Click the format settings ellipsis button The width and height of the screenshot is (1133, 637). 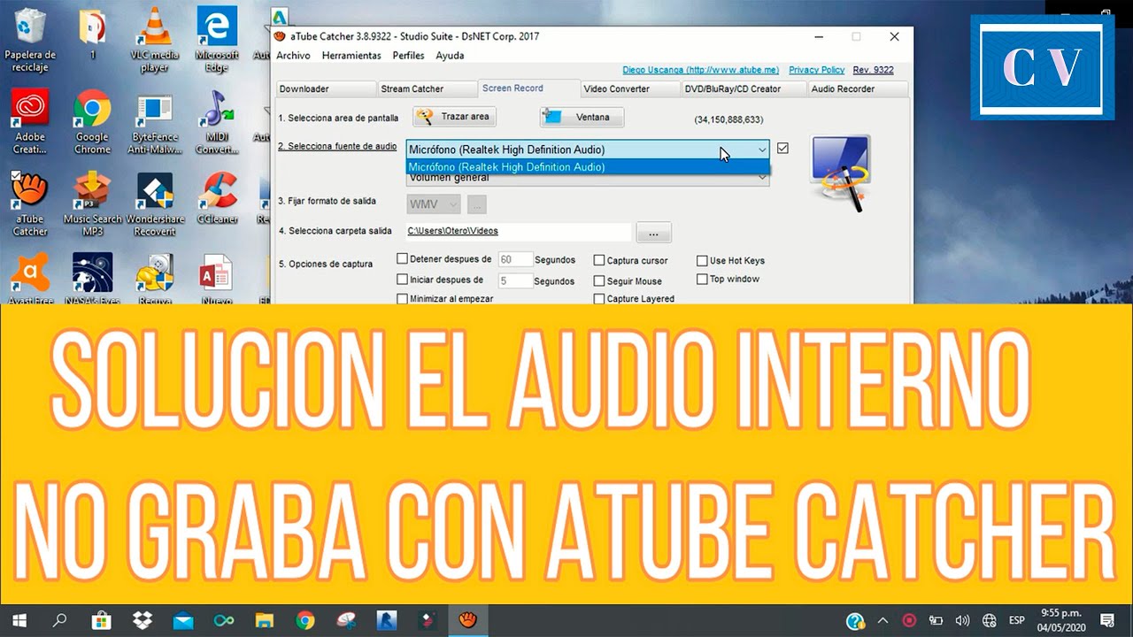(477, 204)
